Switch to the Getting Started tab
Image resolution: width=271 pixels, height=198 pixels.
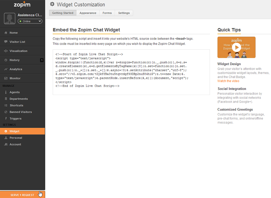[x=63, y=13]
